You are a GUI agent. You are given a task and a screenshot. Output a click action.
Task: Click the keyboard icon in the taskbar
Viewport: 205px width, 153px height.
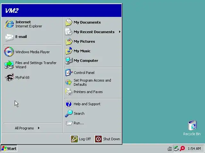coord(170,149)
